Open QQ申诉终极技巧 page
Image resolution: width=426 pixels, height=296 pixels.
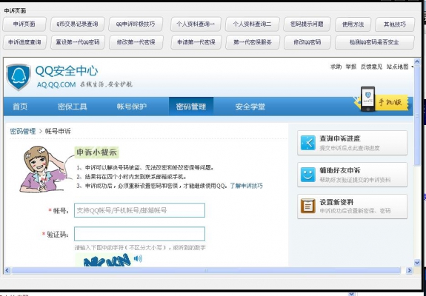(x=136, y=24)
